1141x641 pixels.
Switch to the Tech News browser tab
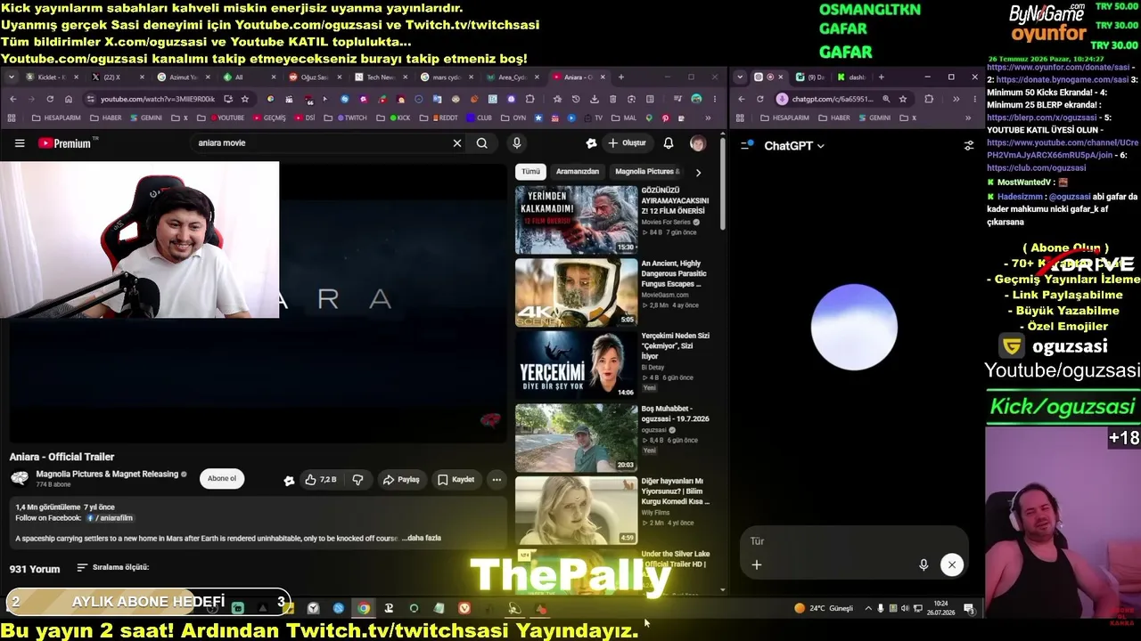click(x=381, y=77)
